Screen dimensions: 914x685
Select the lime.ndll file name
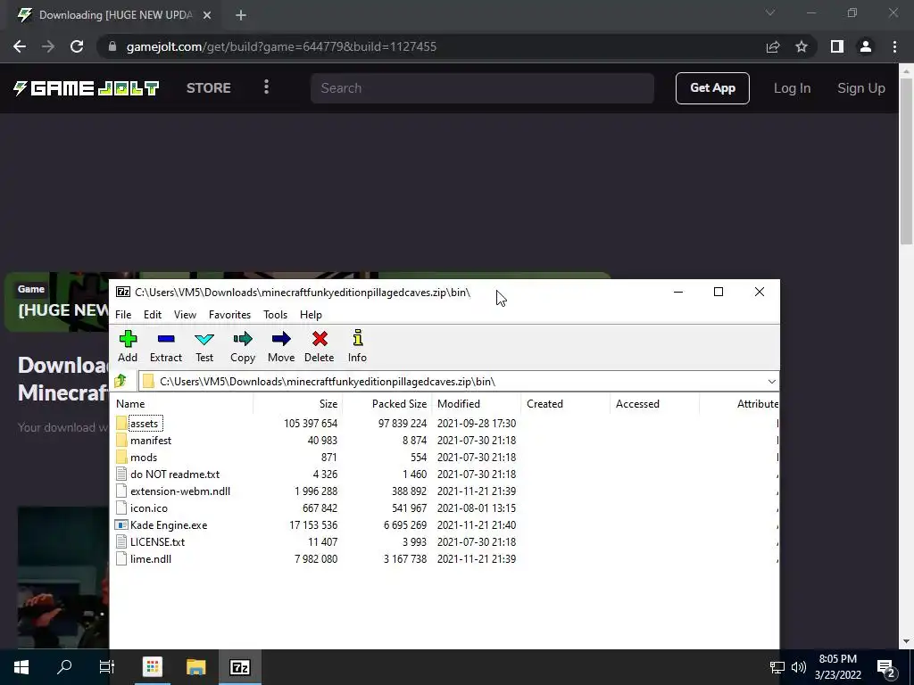tap(150, 558)
